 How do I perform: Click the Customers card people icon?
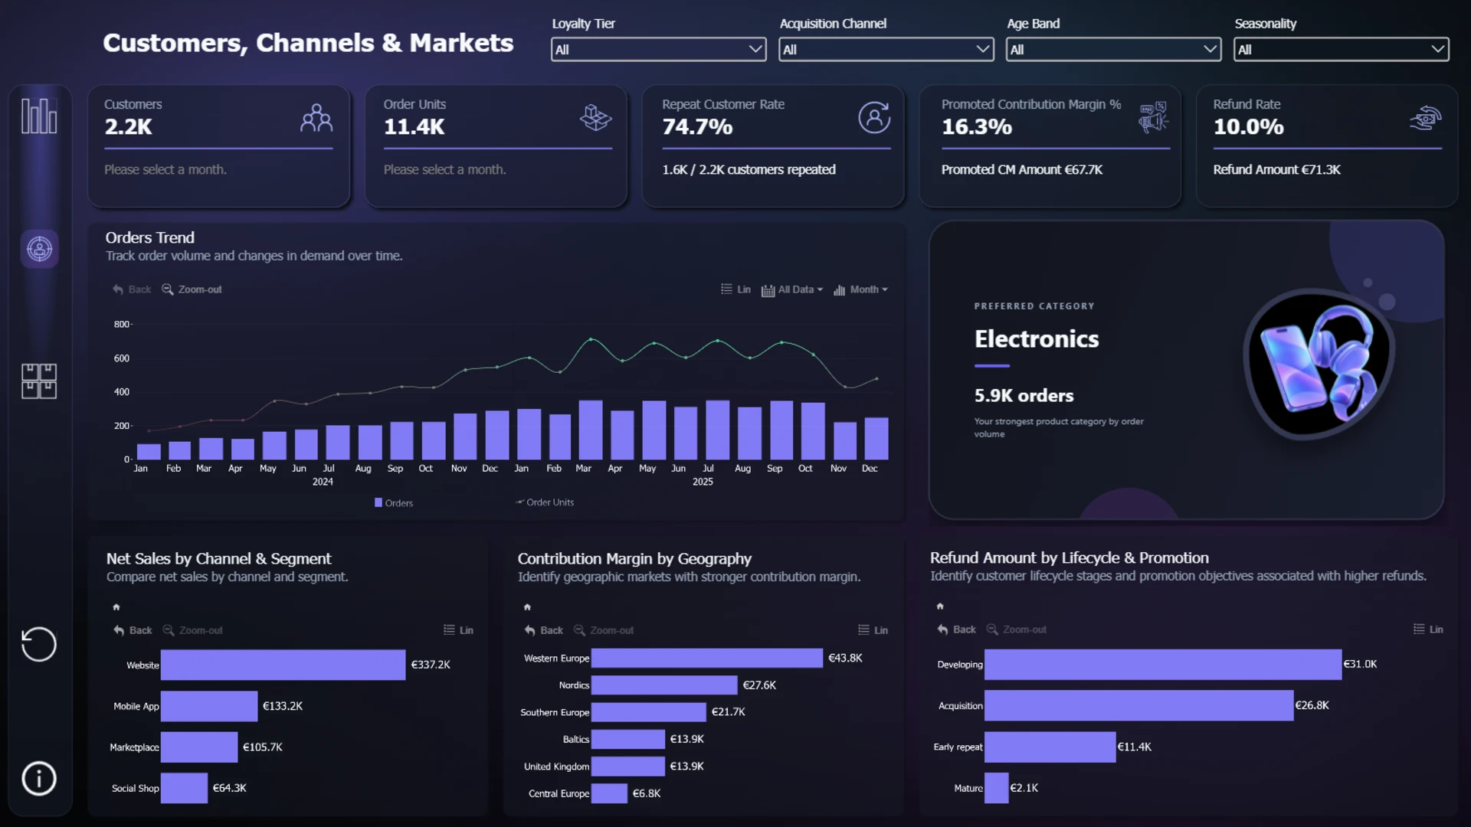pyautogui.click(x=316, y=118)
